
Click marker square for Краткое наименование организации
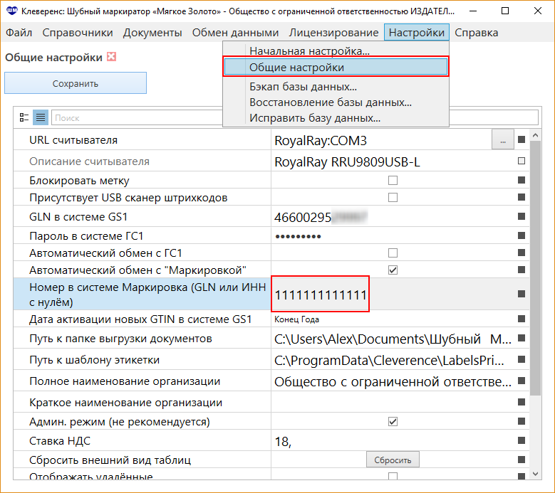point(522,402)
